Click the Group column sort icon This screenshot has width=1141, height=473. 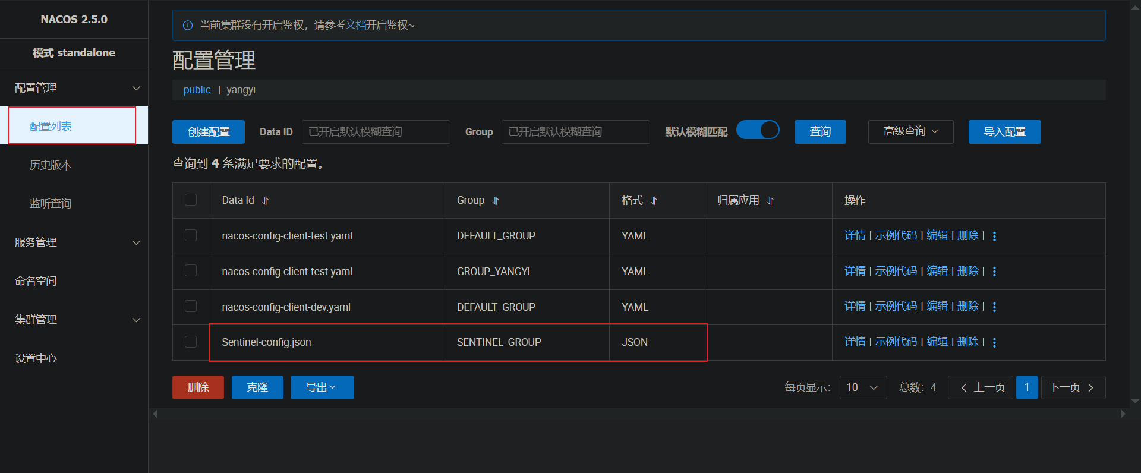pyautogui.click(x=496, y=201)
